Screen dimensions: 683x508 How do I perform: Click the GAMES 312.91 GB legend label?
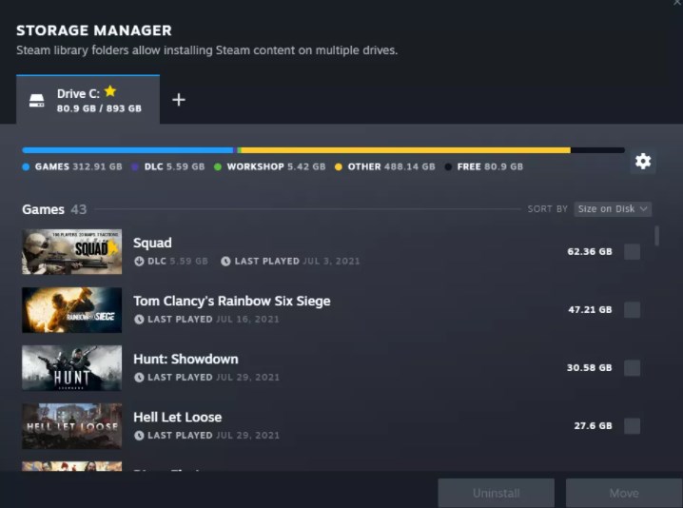point(78,166)
